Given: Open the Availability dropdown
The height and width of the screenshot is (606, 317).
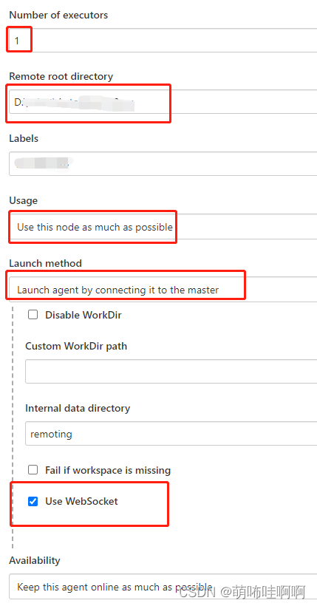Looking at the screenshot, I should (x=163, y=587).
